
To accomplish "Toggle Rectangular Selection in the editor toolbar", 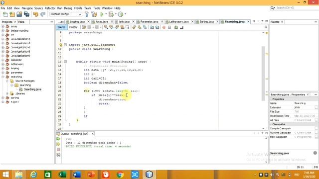I will coord(128,27).
